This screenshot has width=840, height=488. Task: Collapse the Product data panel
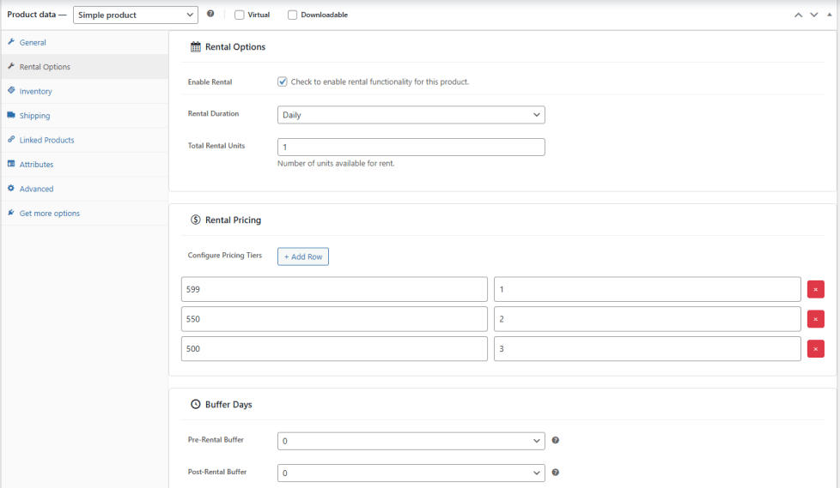[830, 15]
